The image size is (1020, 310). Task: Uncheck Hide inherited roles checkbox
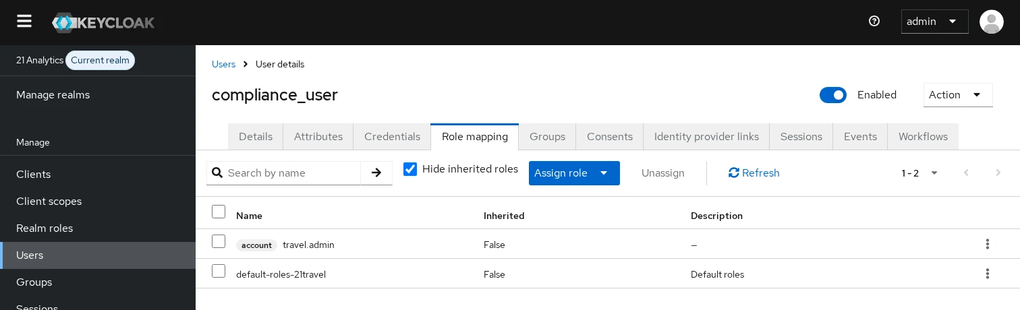(410, 169)
